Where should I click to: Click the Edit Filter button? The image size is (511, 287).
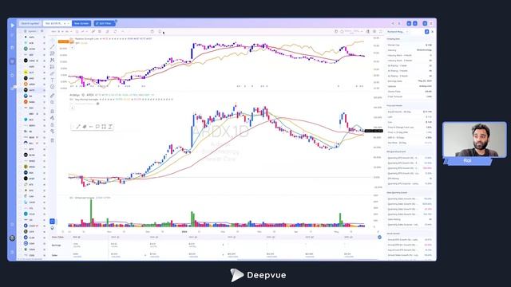(105, 23)
